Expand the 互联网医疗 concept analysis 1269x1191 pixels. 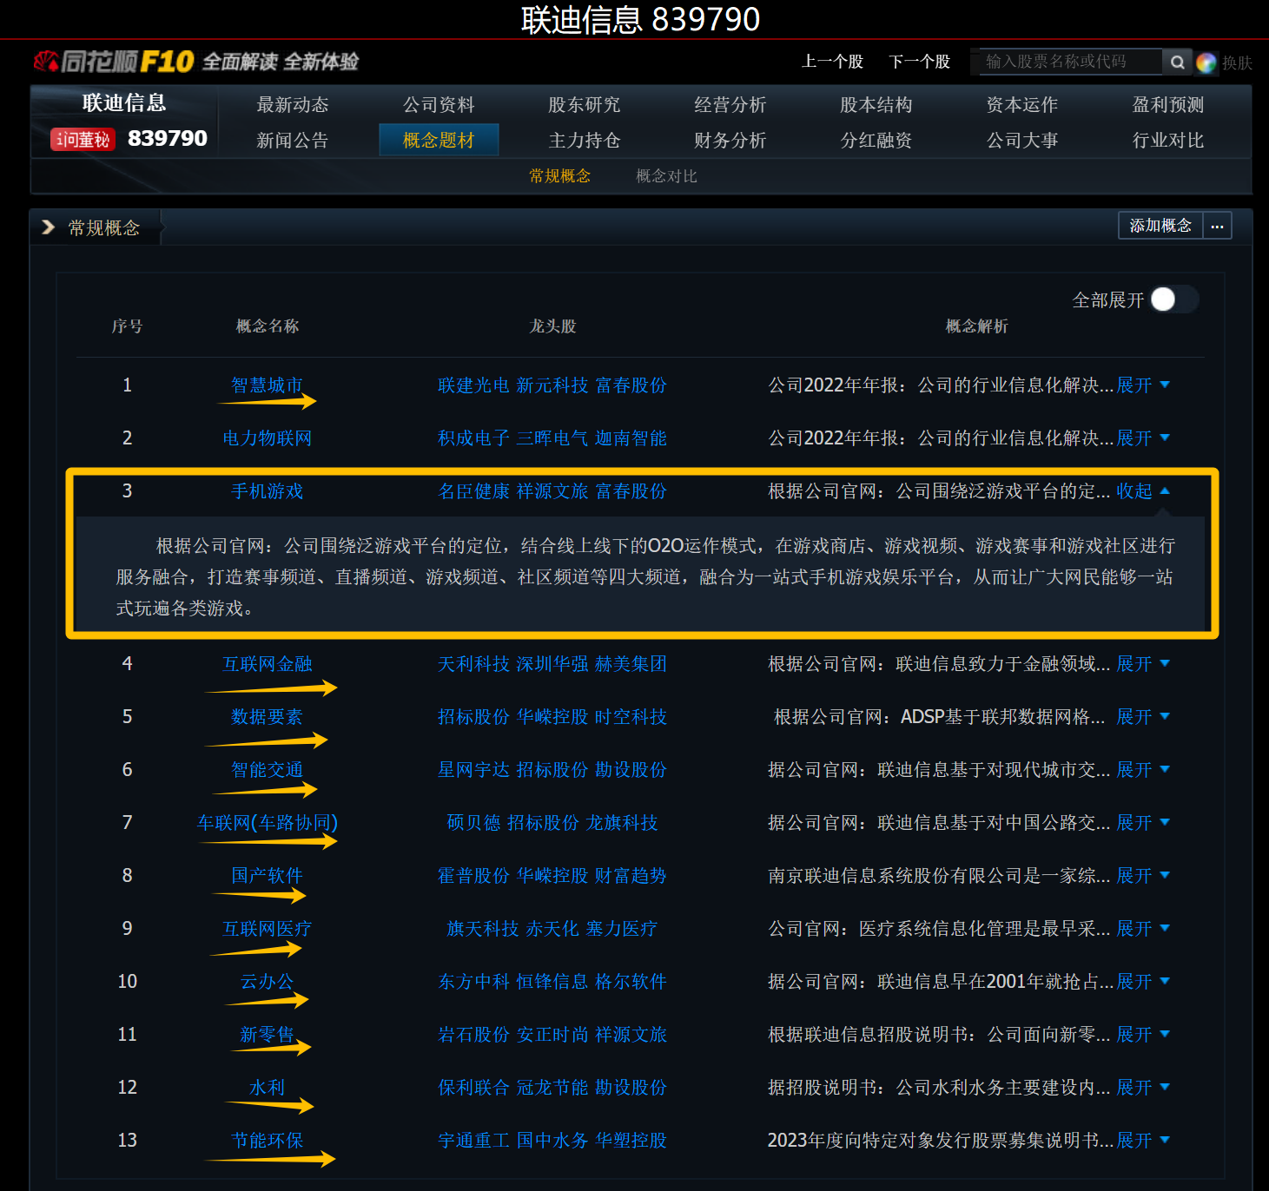[x=1143, y=929]
